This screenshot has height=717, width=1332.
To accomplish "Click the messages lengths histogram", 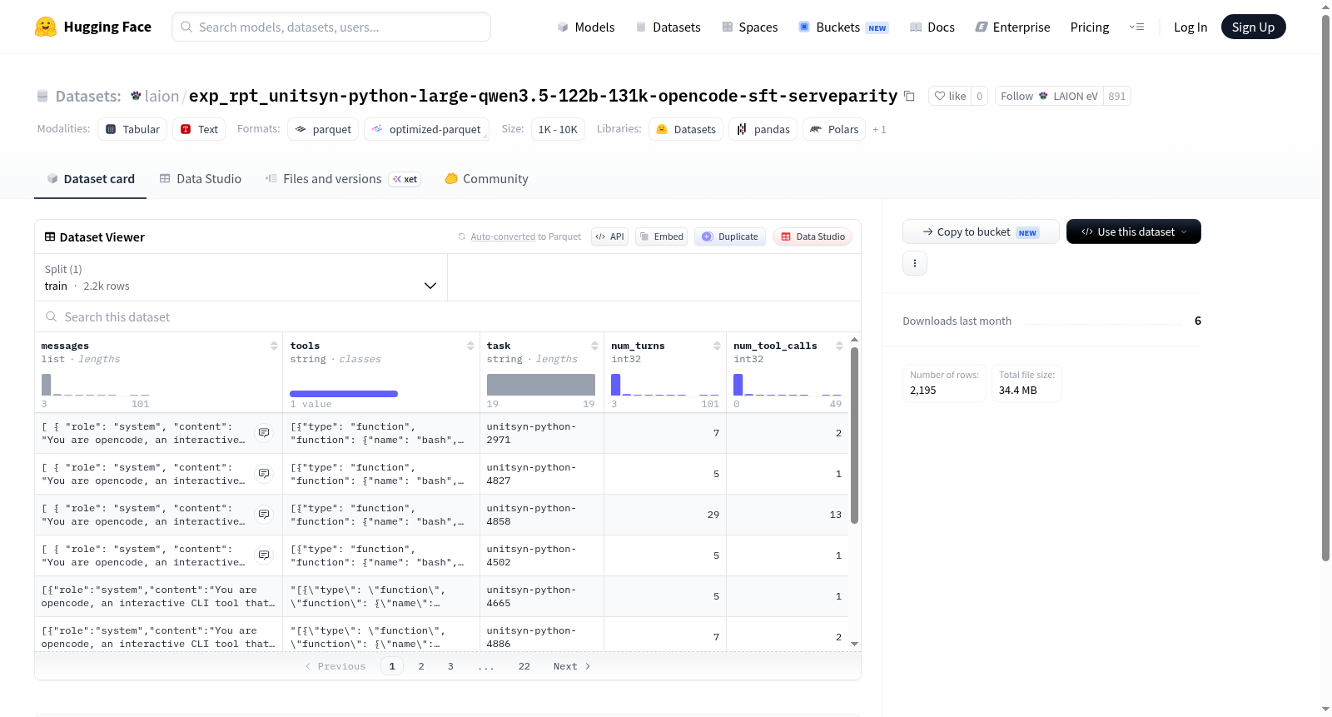I will [x=96, y=385].
